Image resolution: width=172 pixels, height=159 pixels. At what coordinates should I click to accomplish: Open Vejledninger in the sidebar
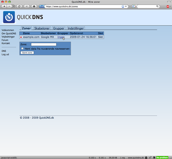(8, 37)
